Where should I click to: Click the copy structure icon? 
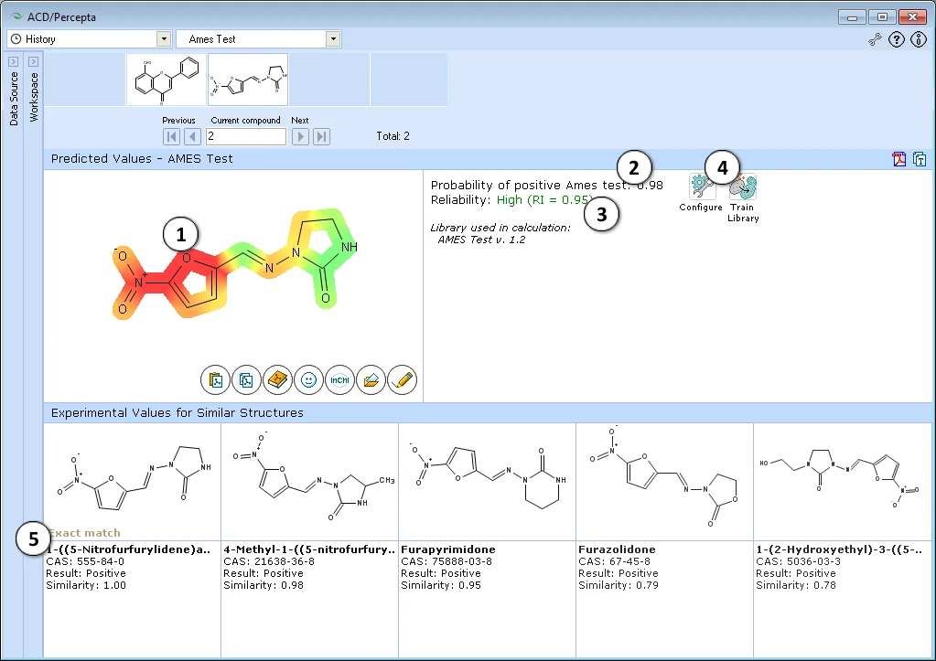(x=246, y=380)
